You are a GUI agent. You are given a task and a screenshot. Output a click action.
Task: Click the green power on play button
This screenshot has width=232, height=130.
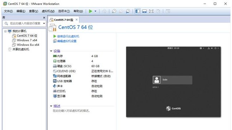click(91, 11)
